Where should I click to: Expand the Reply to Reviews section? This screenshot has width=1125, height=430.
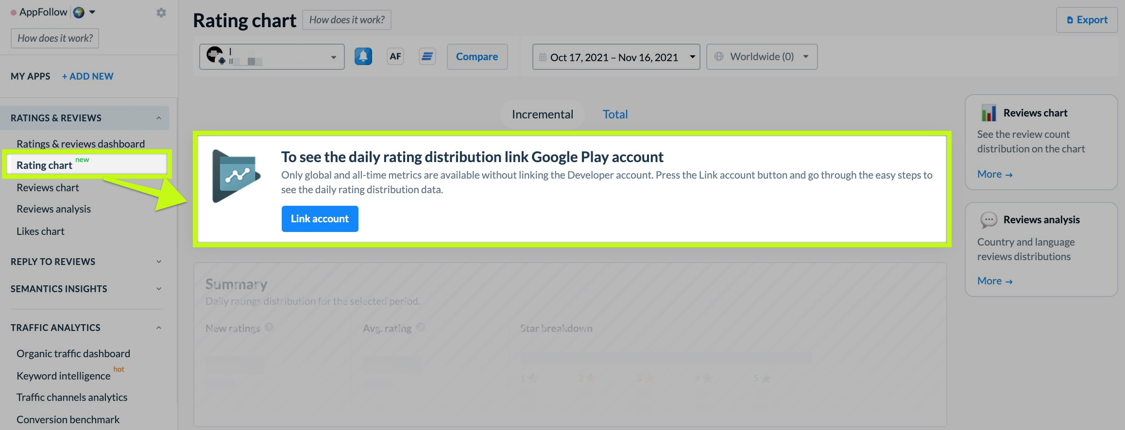pyautogui.click(x=86, y=262)
